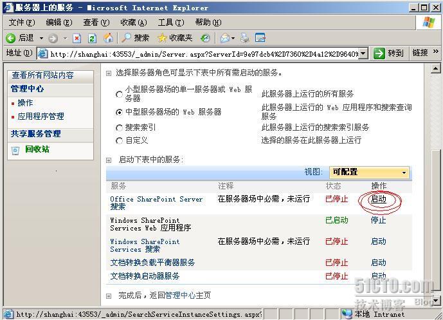This screenshot has height=320, width=443.
Task: Open 共享服务管理 sidebar link
Action: (35, 134)
